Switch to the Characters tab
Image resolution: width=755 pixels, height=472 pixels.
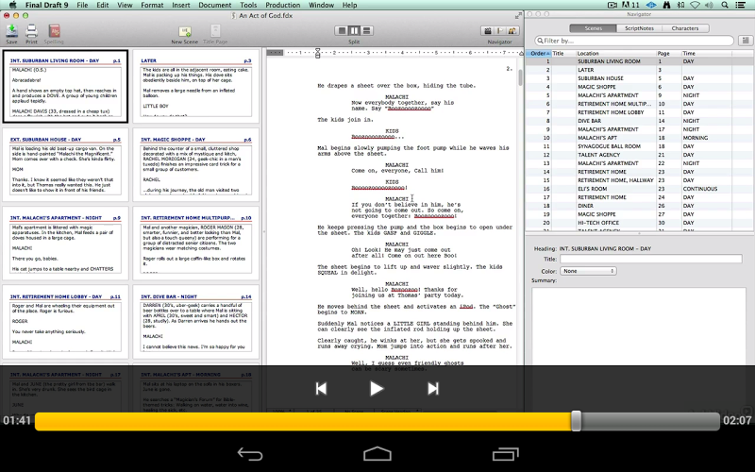(684, 28)
